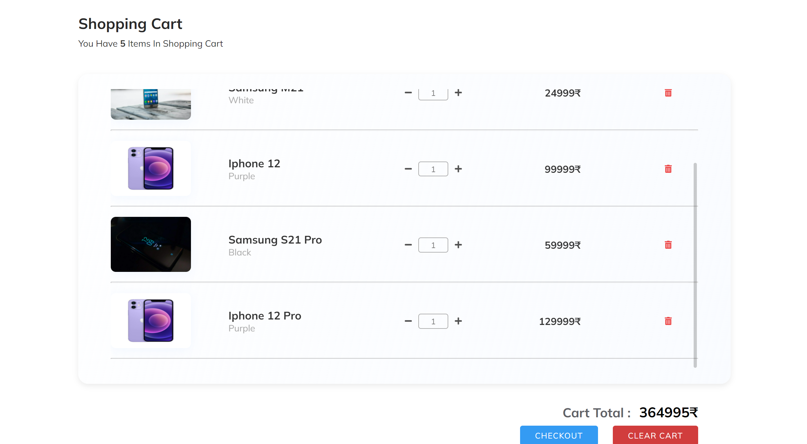Click the cart list scrollbar
Image resolution: width=807 pixels, height=444 pixels.
point(695,264)
